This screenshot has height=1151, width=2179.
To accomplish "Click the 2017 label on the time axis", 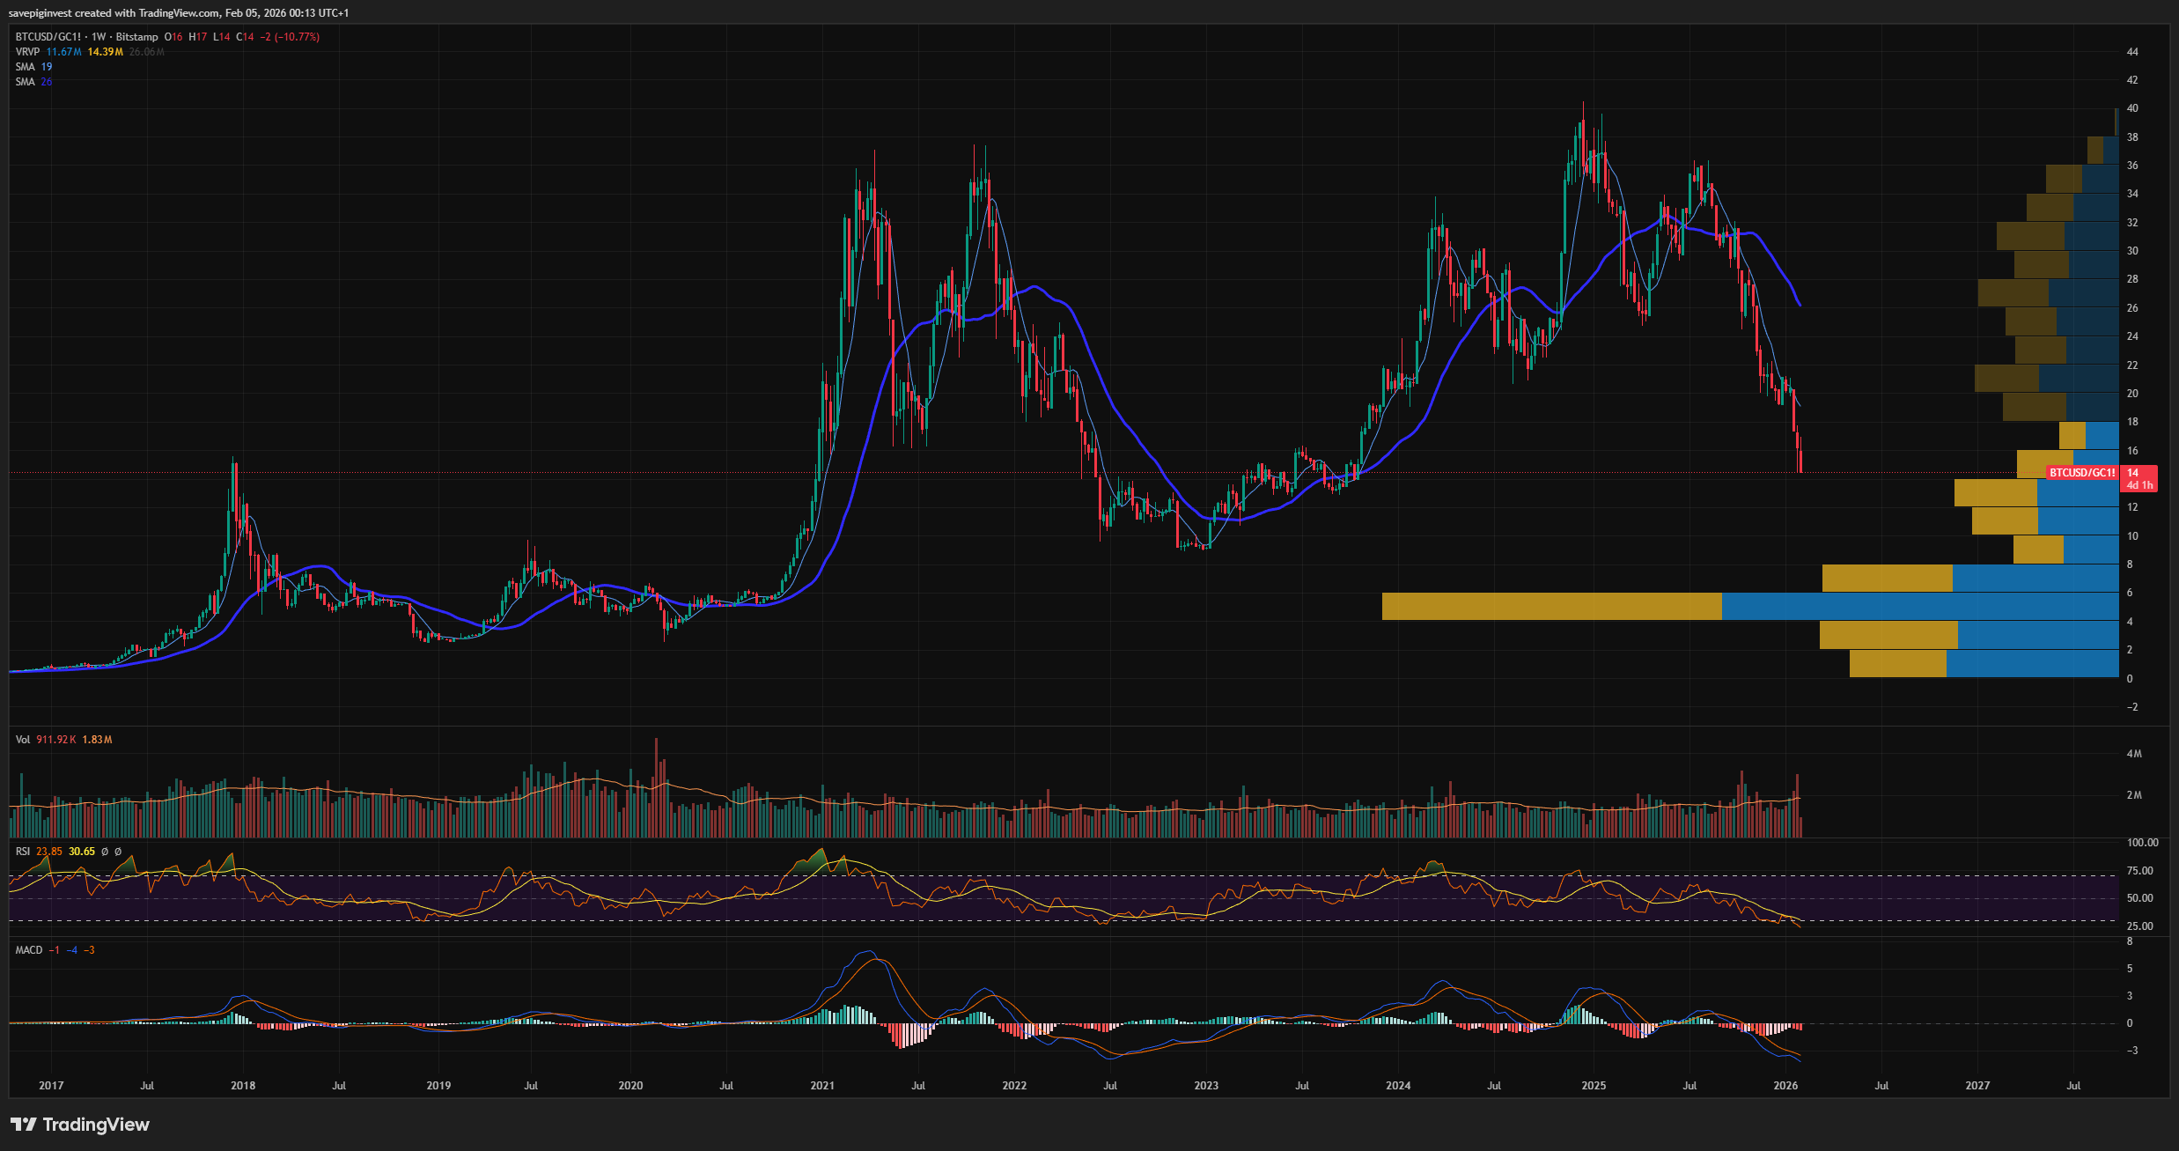I will [51, 1086].
